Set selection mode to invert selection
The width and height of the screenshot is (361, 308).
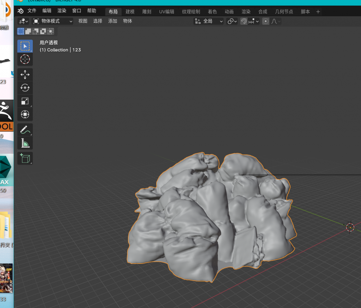coord(43,31)
